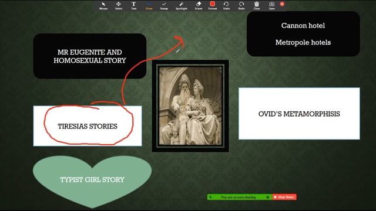Close the annotation toolbar with red X
Image resolution: width=376 pixels, height=211 pixels.
[x=282, y=4]
